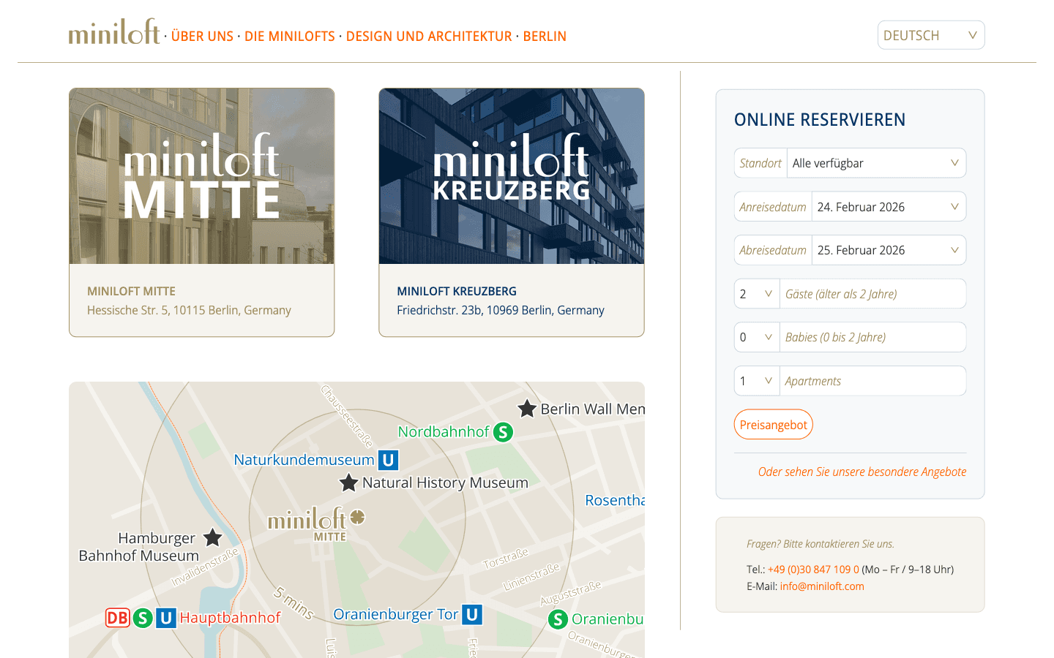Open the Standort dropdown showing Alle verfügbar
The image size is (1054, 658).
click(x=876, y=162)
